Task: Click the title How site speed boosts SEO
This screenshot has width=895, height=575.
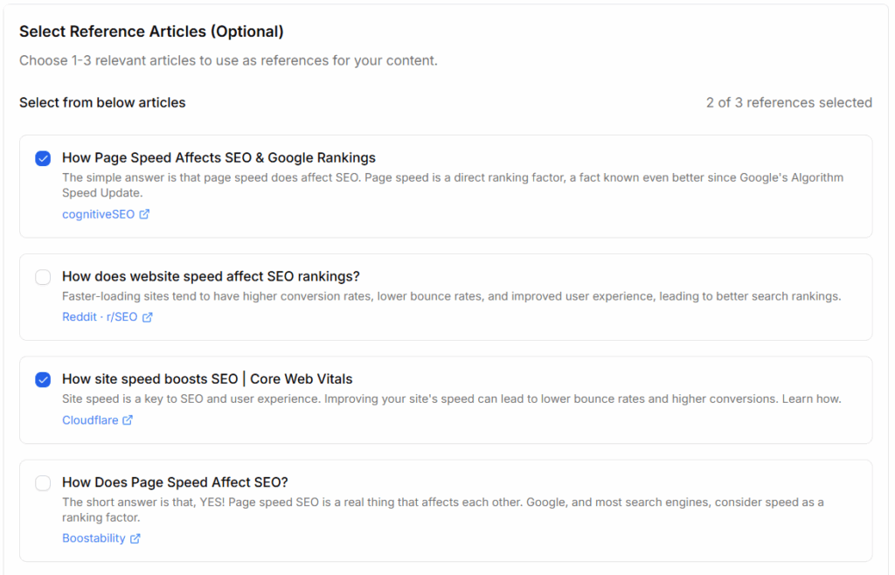Action: (205, 378)
